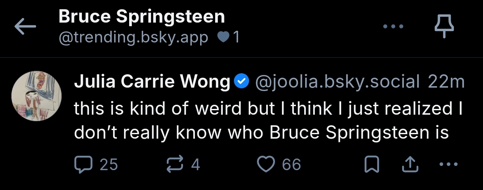Like the post with heart icon

click(x=267, y=164)
